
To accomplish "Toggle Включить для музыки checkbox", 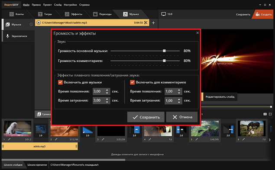I will [60, 82].
